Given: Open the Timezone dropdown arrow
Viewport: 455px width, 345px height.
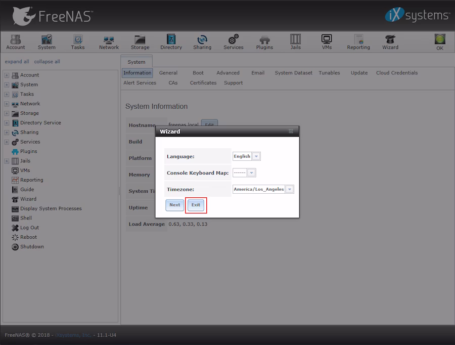Looking at the screenshot, I should [x=290, y=189].
